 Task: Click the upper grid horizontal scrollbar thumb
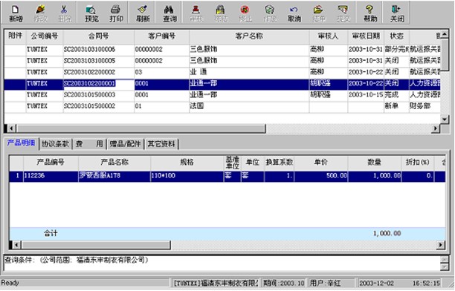click(x=141, y=128)
